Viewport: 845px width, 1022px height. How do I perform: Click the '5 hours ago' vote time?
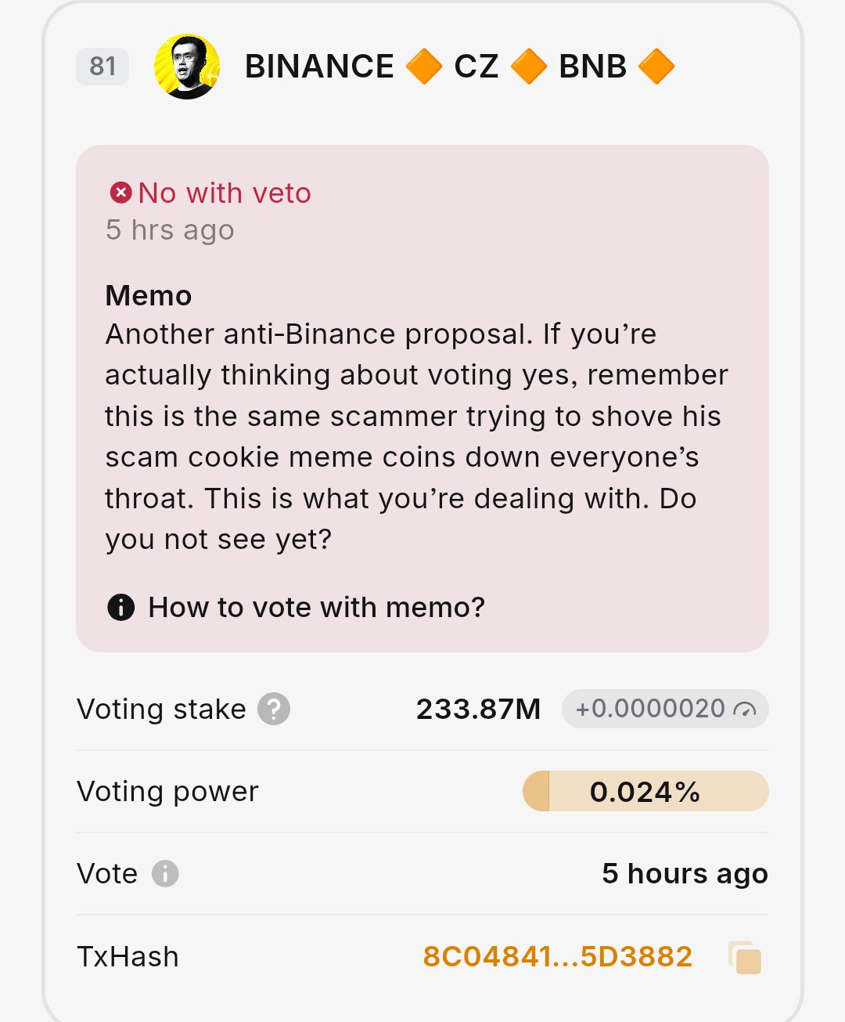point(685,873)
